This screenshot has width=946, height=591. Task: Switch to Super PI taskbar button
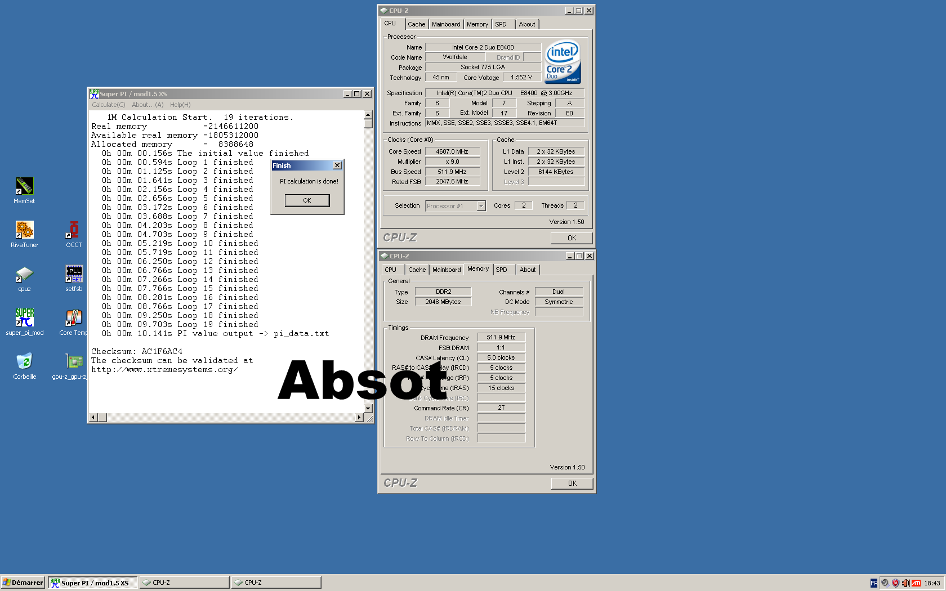tap(93, 583)
